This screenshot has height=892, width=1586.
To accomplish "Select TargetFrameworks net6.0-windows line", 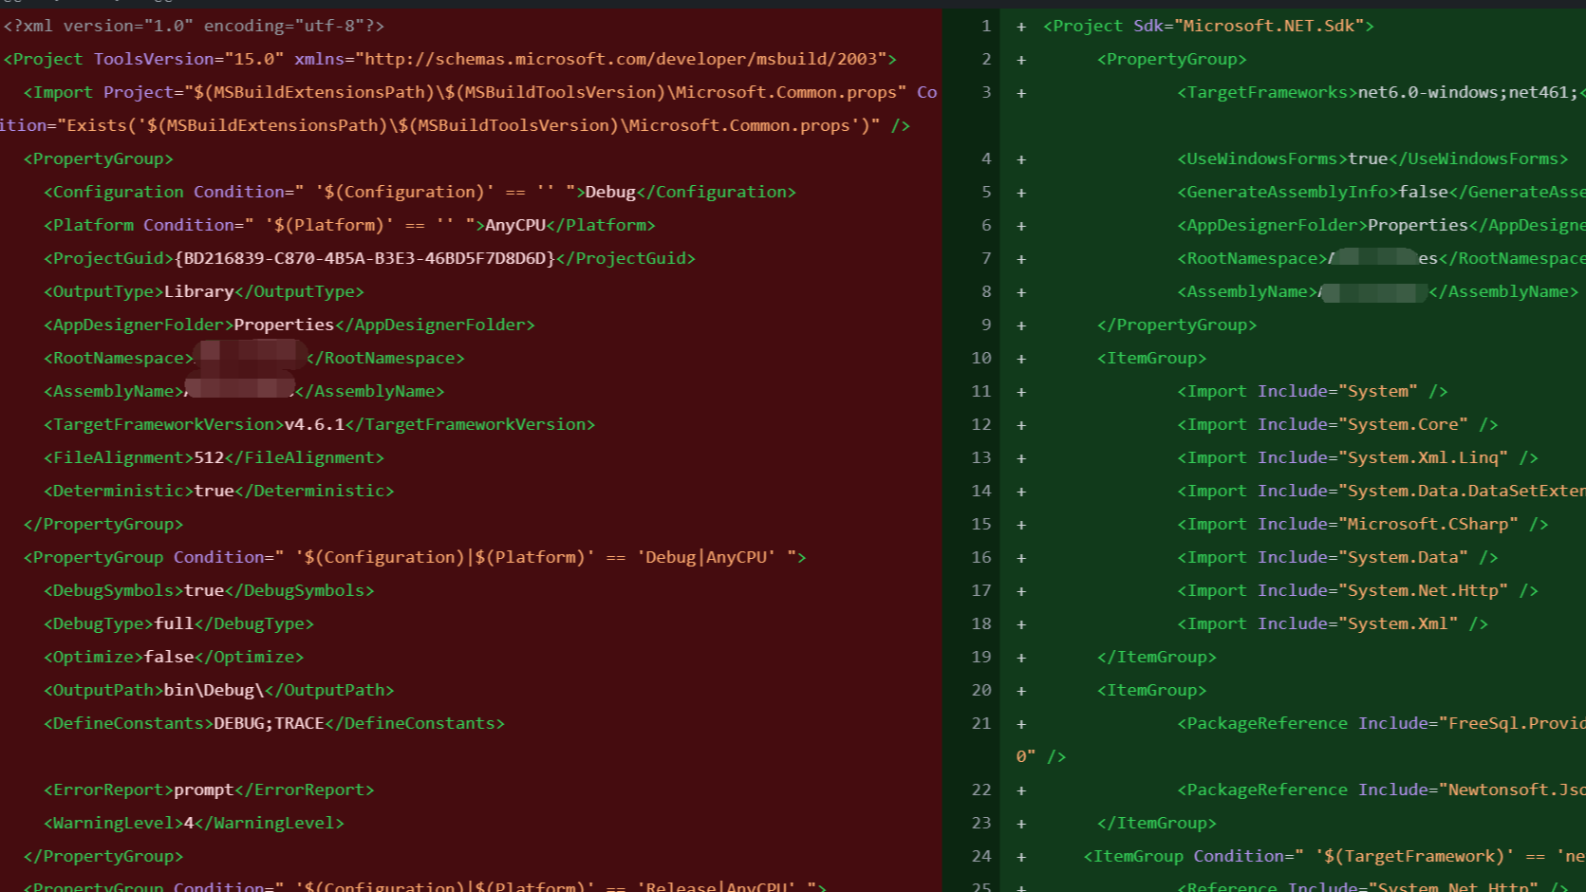I will pos(1381,92).
